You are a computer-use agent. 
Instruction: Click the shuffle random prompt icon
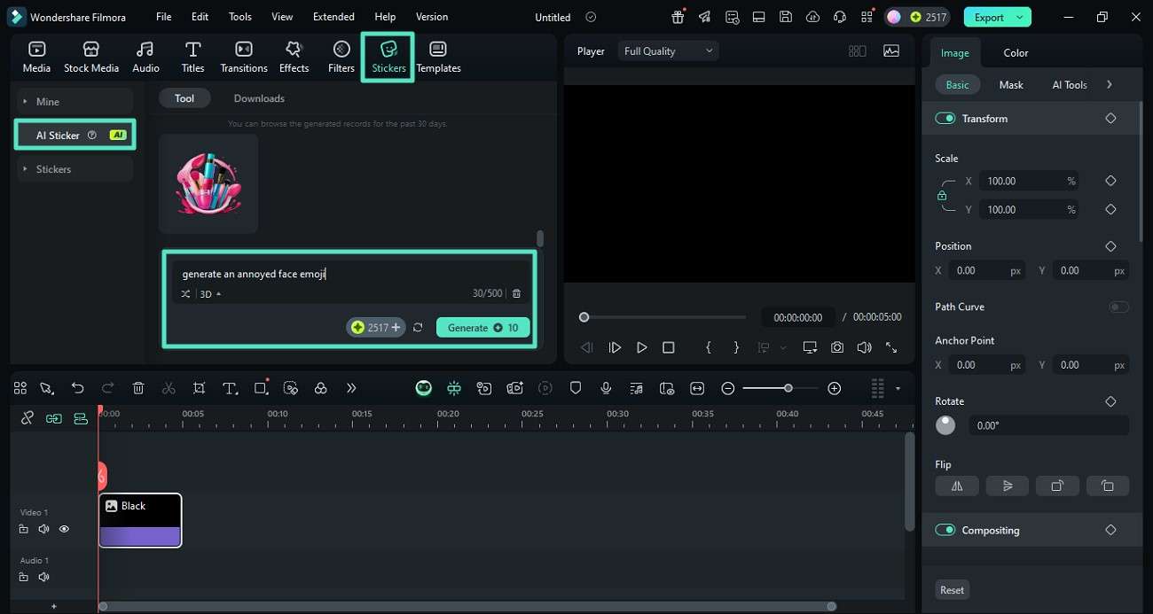click(x=185, y=294)
